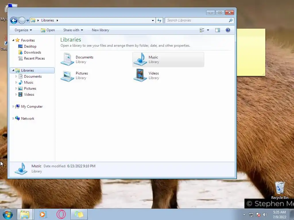
Task: Open Sticky Notes from the taskbar
Action: pos(79,214)
